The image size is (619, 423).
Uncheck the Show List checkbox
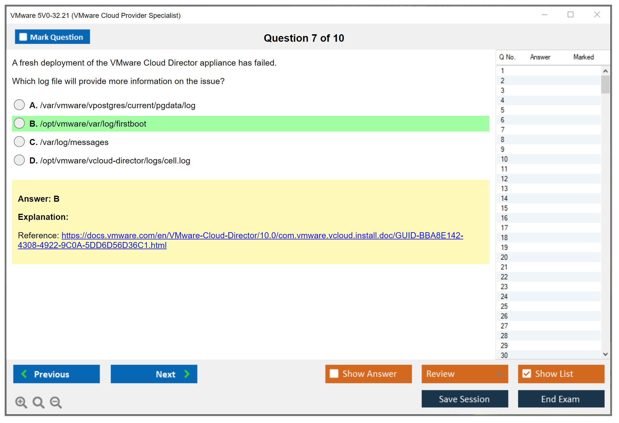tap(527, 374)
